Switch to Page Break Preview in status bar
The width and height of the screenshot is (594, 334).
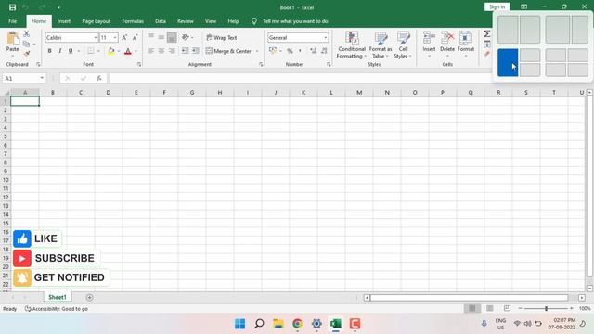(x=507, y=308)
